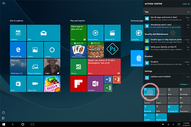Open the hamburger menu at top left

click(x=4, y=3)
